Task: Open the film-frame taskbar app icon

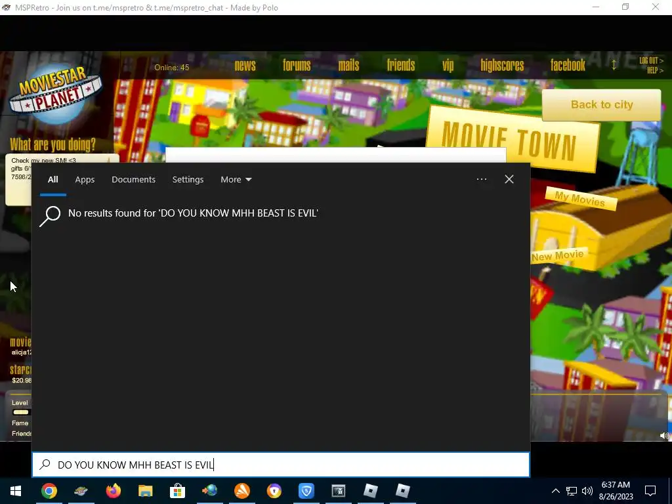Action: (x=338, y=491)
